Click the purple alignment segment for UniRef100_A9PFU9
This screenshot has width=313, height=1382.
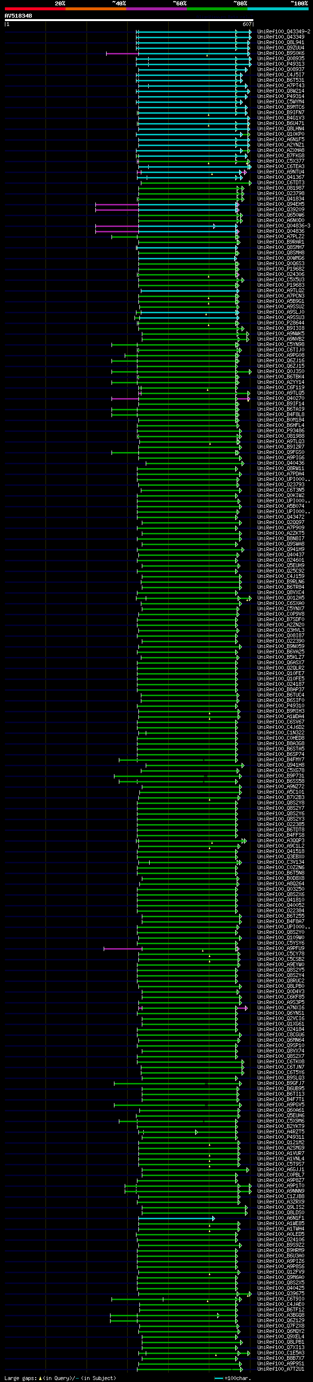(x=123, y=949)
